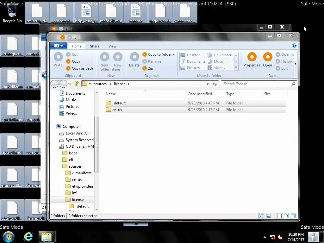Viewport: 324px width, 243px height.
Task: Expand arrow after license in address bar
Action: 129,84
